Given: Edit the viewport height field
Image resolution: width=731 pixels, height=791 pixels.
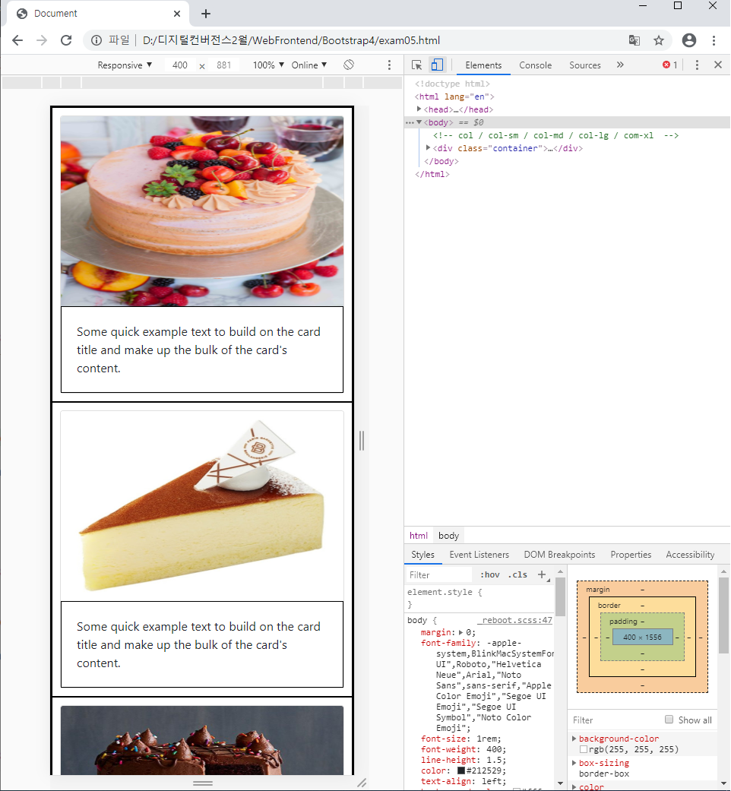Looking at the screenshot, I should (223, 65).
